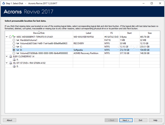Screen dimensions: 165x125
Task: Collapse the HL-DT-ST DVD+-RW node
Action: click(x=7, y=63)
